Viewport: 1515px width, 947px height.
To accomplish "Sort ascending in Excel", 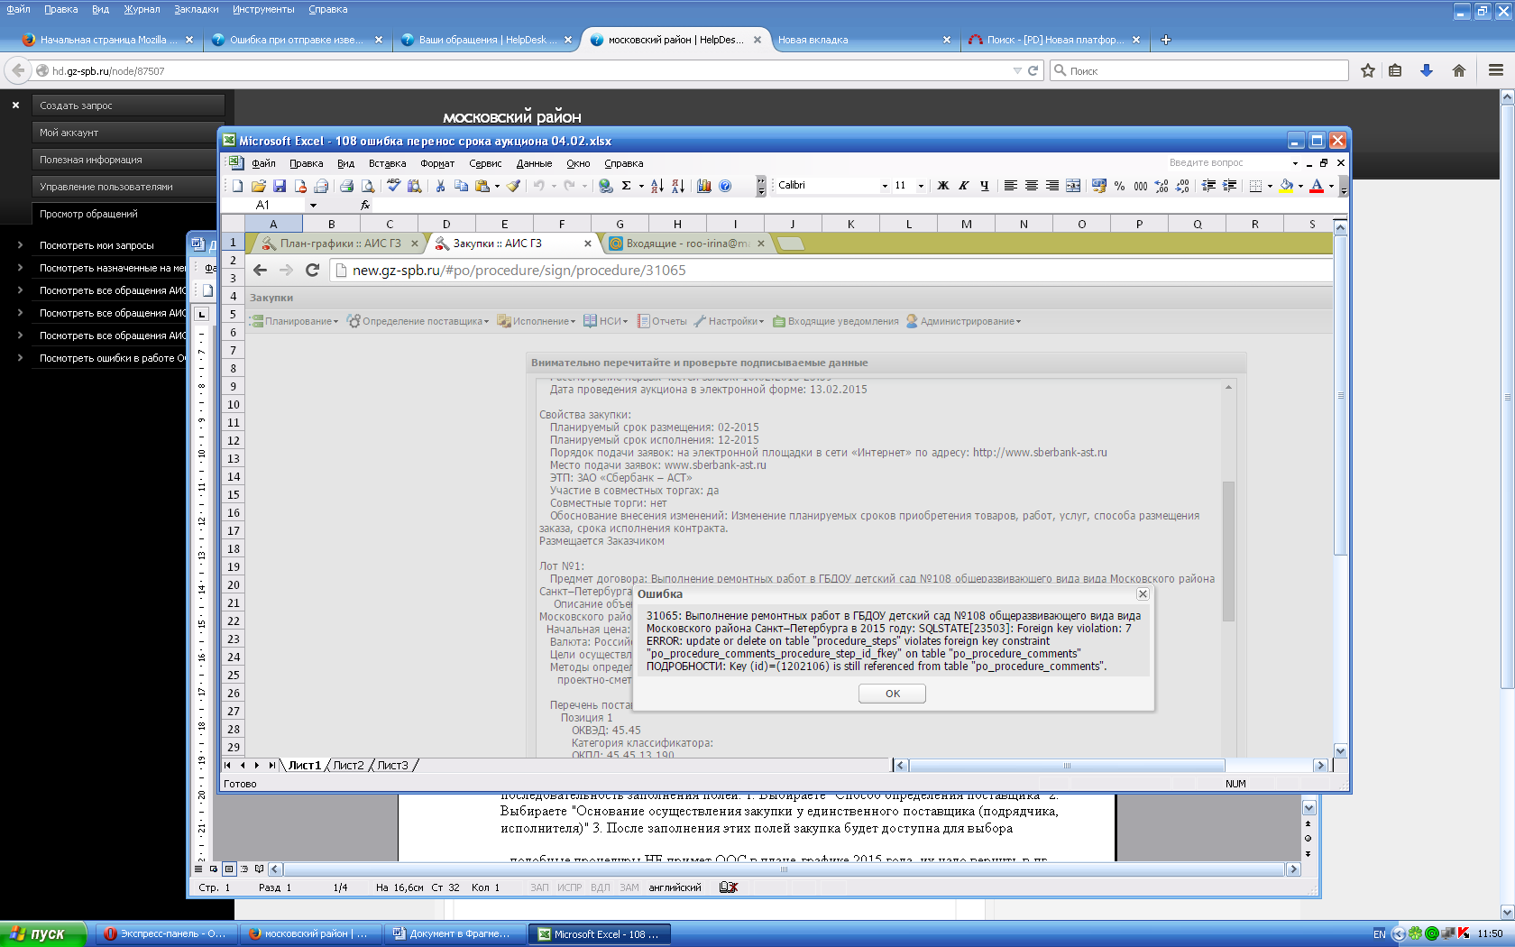I will (x=657, y=186).
